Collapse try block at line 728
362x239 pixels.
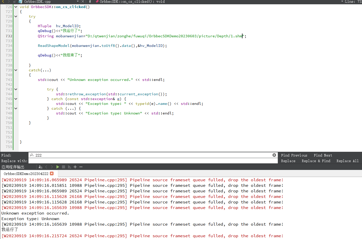click(16, 16)
